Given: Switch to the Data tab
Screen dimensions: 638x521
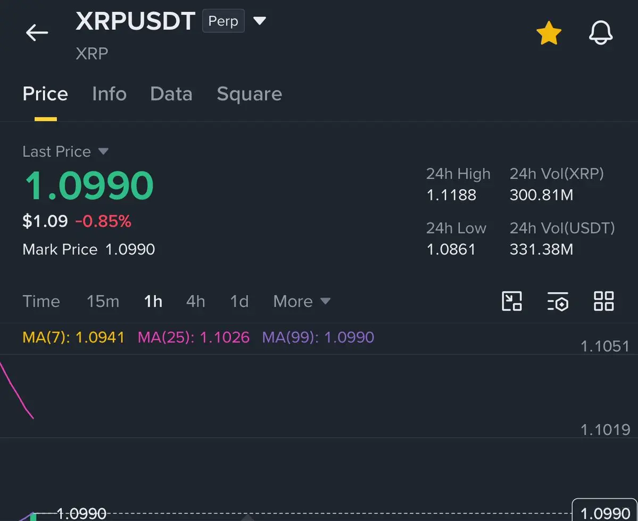Looking at the screenshot, I should [x=171, y=94].
